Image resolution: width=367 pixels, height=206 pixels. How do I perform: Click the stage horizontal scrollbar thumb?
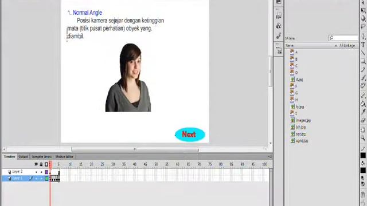[x=135, y=149]
